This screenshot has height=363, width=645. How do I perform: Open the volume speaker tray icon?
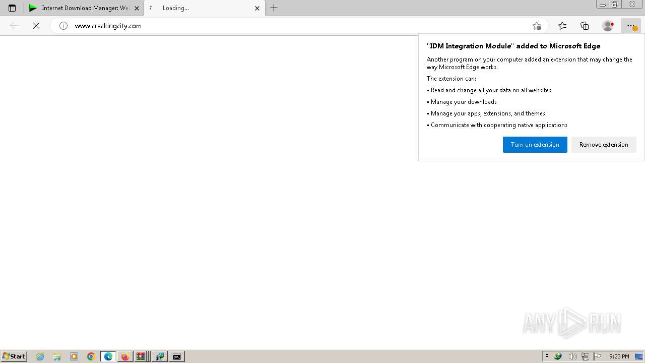coord(572,356)
